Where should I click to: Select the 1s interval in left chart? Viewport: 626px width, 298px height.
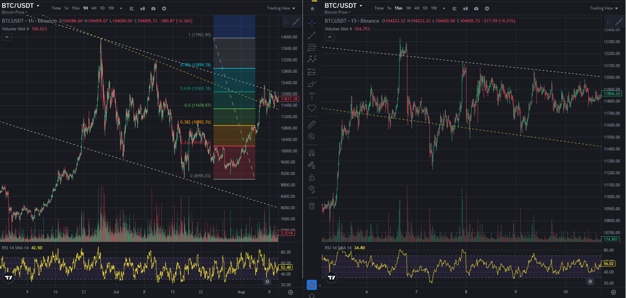[66, 8]
